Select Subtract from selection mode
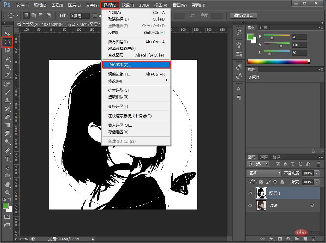 point(41,15)
